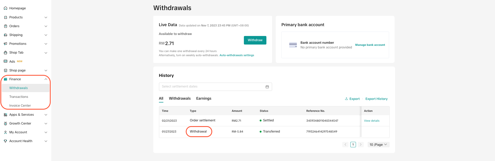Open the 10 /Page dropdown
The image size is (495, 161).
pos(378,145)
